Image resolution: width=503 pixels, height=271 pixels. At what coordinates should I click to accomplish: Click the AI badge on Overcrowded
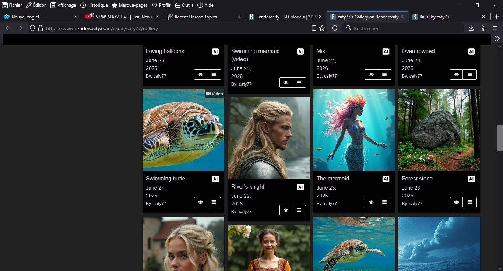click(x=471, y=52)
